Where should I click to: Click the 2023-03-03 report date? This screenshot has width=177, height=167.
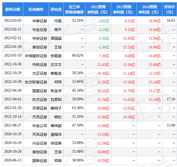click(13, 21)
